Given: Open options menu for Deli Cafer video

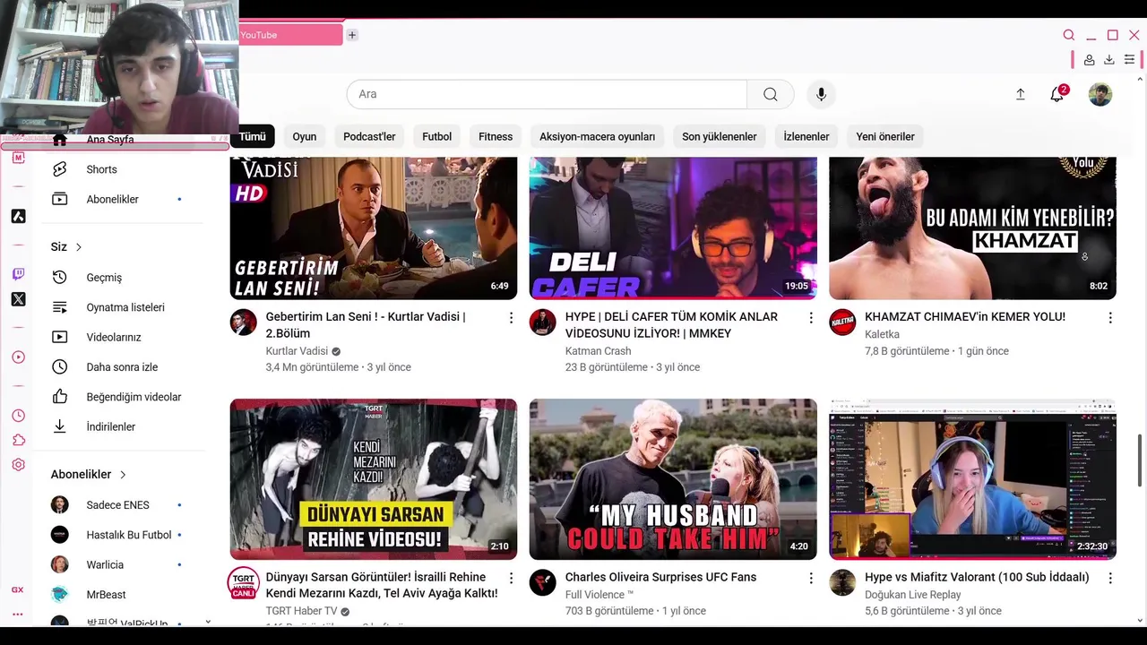Looking at the screenshot, I should pyautogui.click(x=811, y=318).
